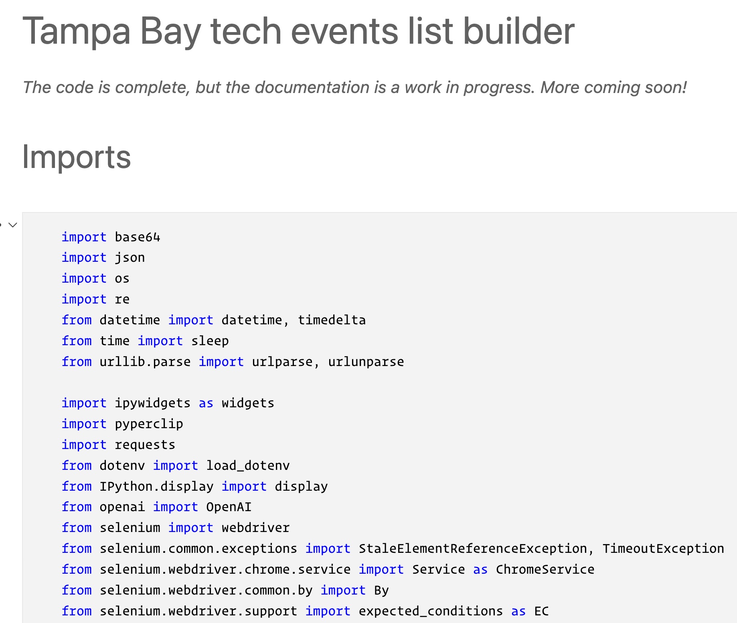Viewport: 737px width, 623px height.
Task: Click the 'import os' code line
Action: pyautogui.click(x=95, y=278)
